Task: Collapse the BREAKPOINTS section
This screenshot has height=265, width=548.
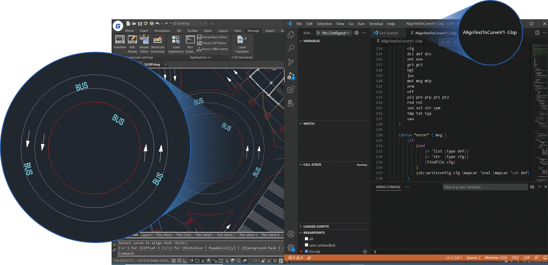Action: 334,233
